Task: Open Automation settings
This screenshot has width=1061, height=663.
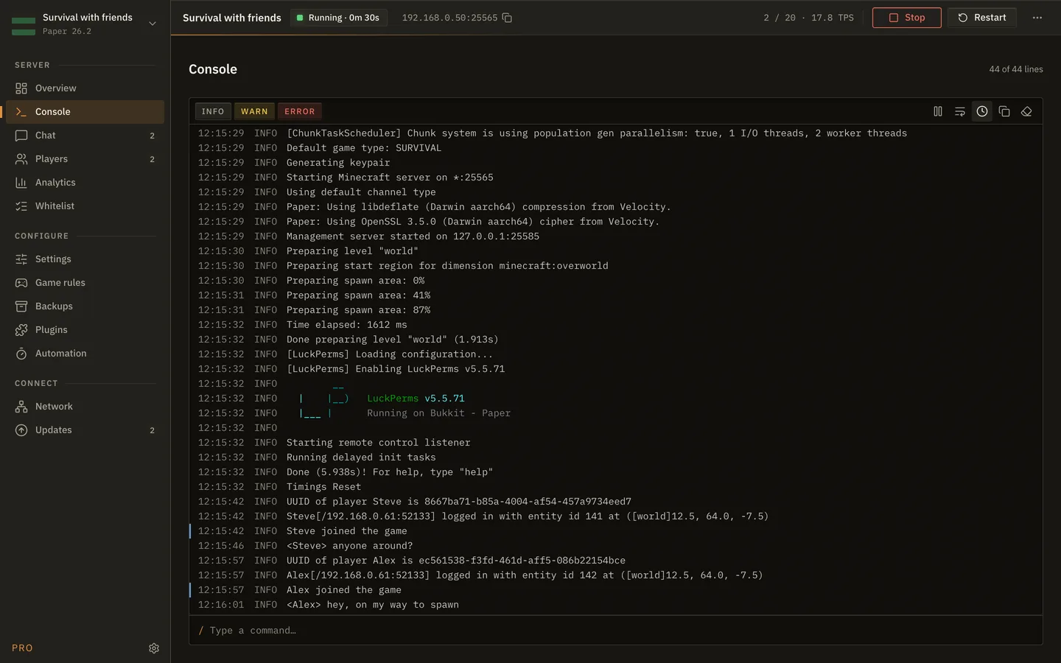Action: (x=85, y=354)
